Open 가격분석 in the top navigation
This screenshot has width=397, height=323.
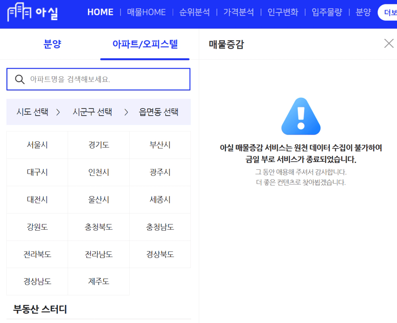pyautogui.click(x=239, y=12)
